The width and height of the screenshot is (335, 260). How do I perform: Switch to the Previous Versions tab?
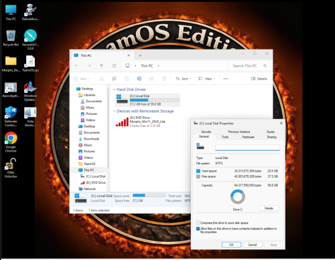(x=239, y=132)
